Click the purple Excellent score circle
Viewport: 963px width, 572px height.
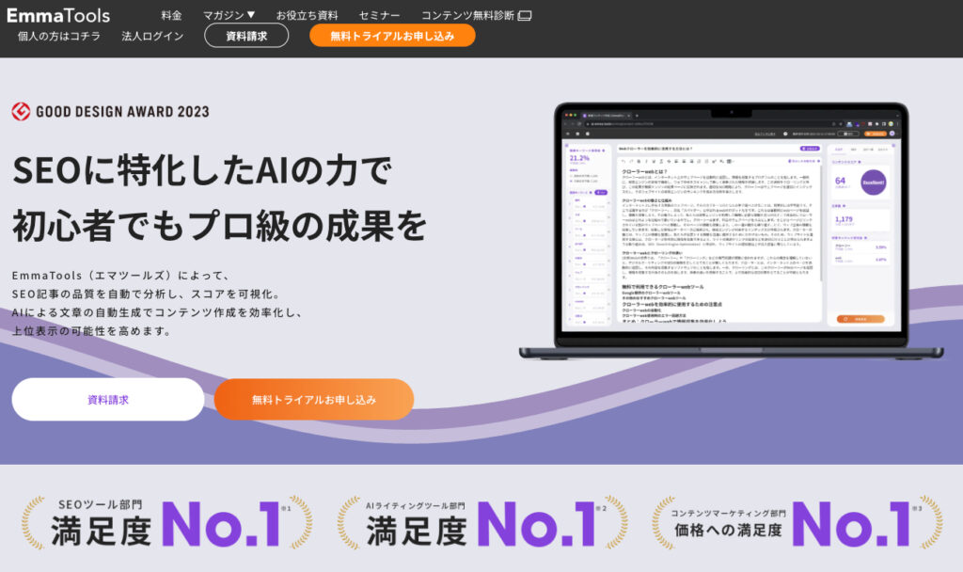(x=874, y=183)
